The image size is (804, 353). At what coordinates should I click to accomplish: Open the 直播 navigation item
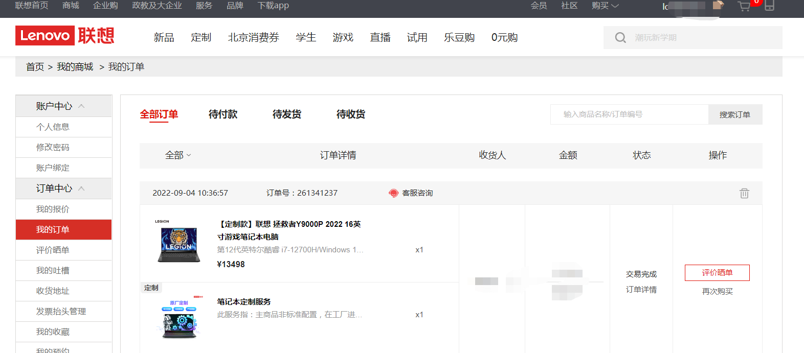tap(381, 37)
